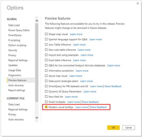142x137 pixels.
Task: Open Learn more for DirectQuery PBI datasets
Action: pos(96,86)
